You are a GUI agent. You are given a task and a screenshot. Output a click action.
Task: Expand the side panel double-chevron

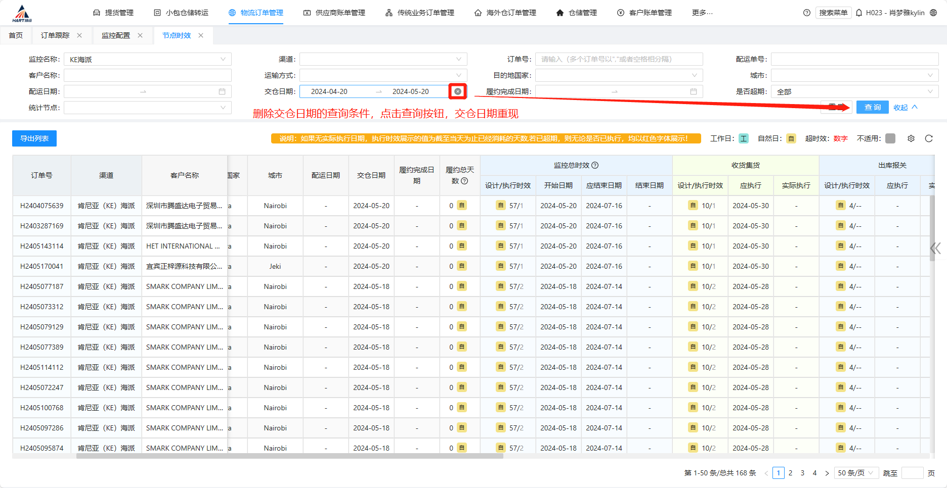coord(935,248)
